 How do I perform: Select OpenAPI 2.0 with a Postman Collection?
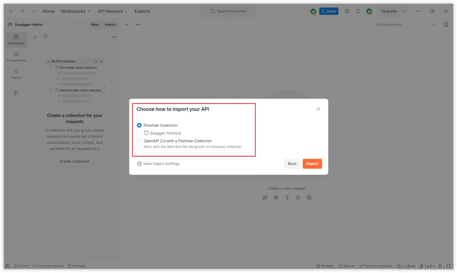pyautogui.click(x=139, y=141)
